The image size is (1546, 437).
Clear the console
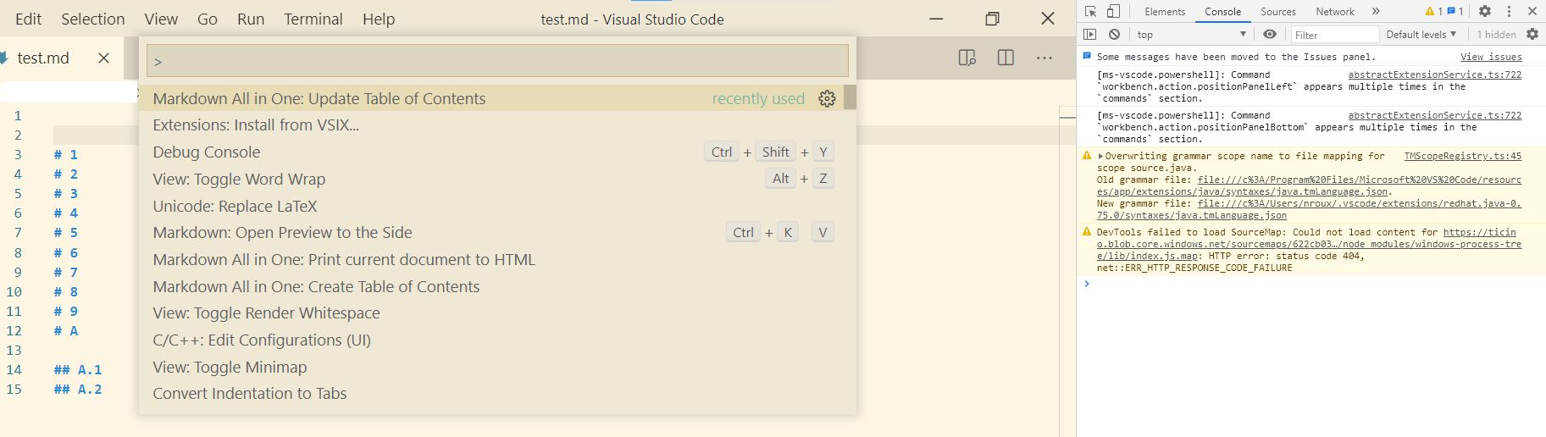tap(1114, 34)
